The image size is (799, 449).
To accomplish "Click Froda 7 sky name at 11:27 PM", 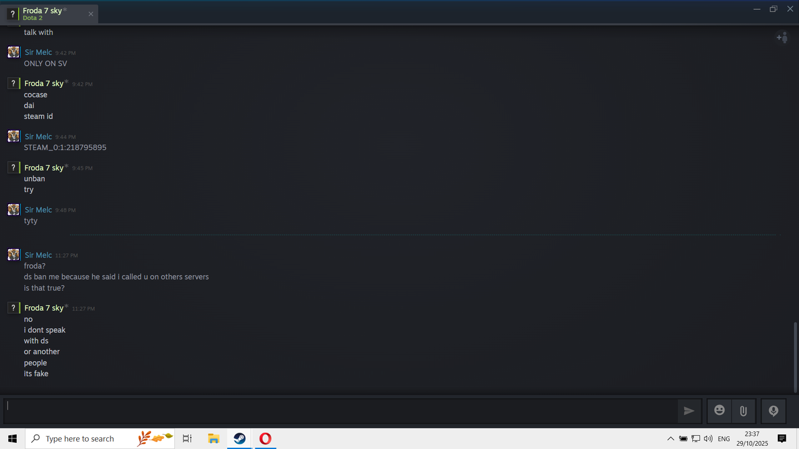I will tap(44, 308).
